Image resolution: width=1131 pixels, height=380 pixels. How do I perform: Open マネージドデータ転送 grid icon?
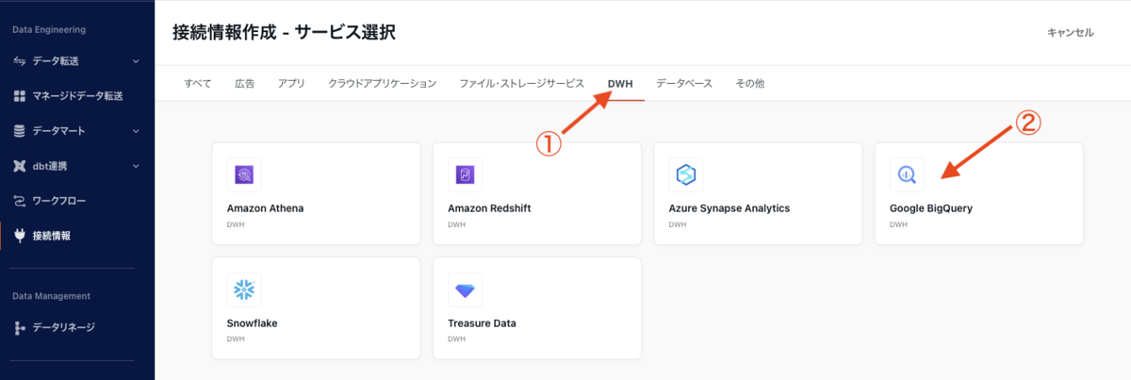pyautogui.click(x=20, y=96)
